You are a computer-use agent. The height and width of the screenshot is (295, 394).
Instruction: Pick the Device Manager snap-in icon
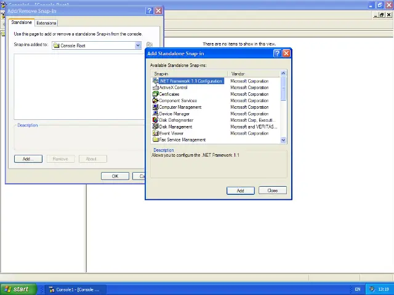(x=155, y=114)
